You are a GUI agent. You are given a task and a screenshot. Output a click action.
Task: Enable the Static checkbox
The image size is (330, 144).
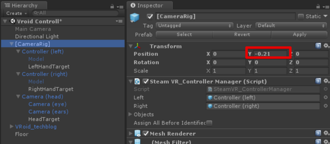tap(301, 17)
